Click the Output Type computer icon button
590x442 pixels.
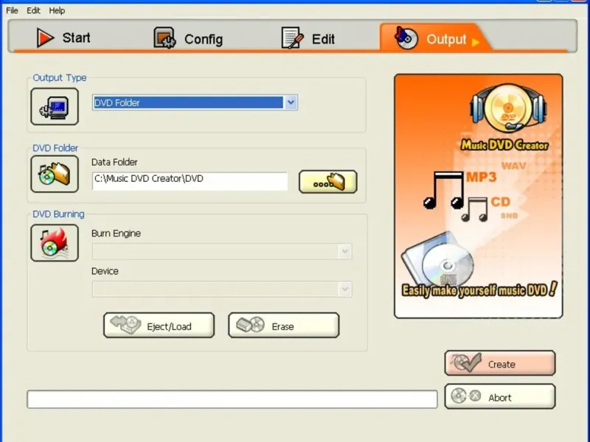click(55, 106)
